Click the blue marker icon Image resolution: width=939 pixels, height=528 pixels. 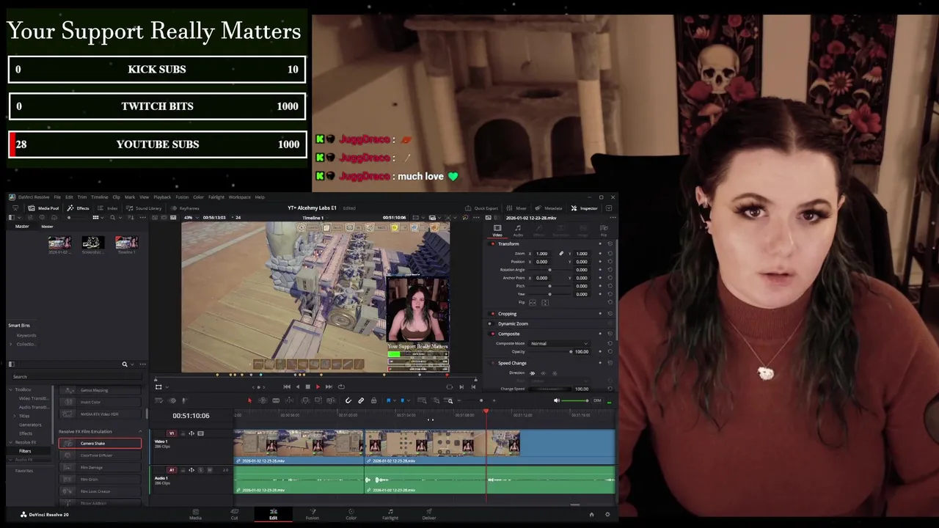[x=402, y=400]
